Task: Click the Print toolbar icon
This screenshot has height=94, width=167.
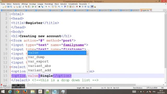Action: (x=20, y=7)
